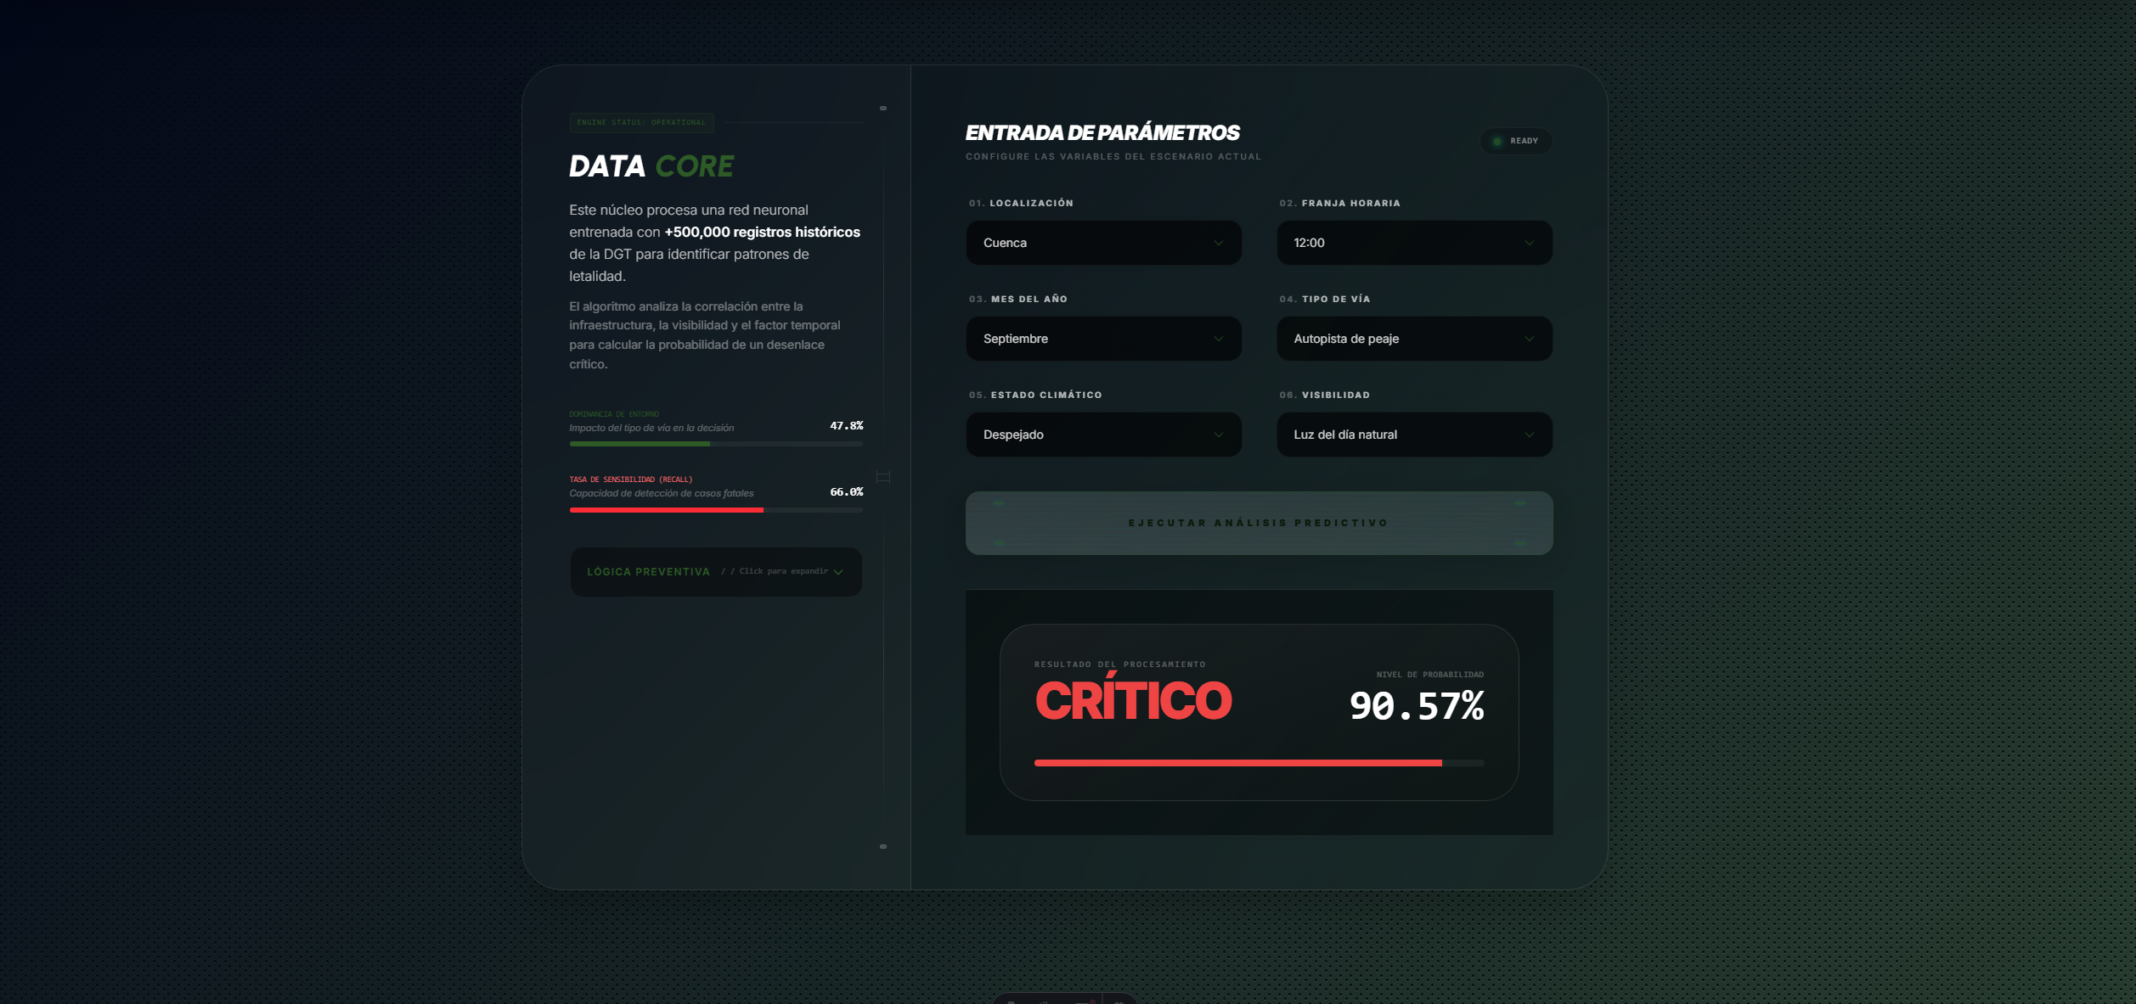
Task: Click the red Tasa de Sensibilidad recall bar
Action: pyautogui.click(x=666, y=510)
